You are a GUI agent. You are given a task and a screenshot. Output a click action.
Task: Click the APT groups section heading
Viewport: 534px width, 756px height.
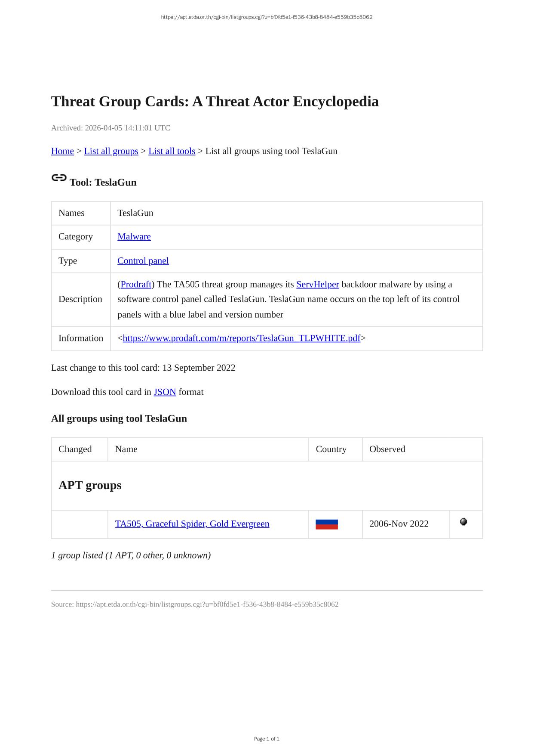pos(90,485)
